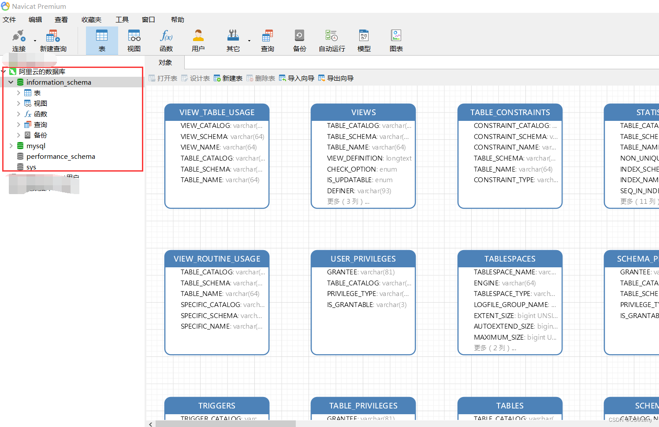Open the 工具 menu

(122, 19)
